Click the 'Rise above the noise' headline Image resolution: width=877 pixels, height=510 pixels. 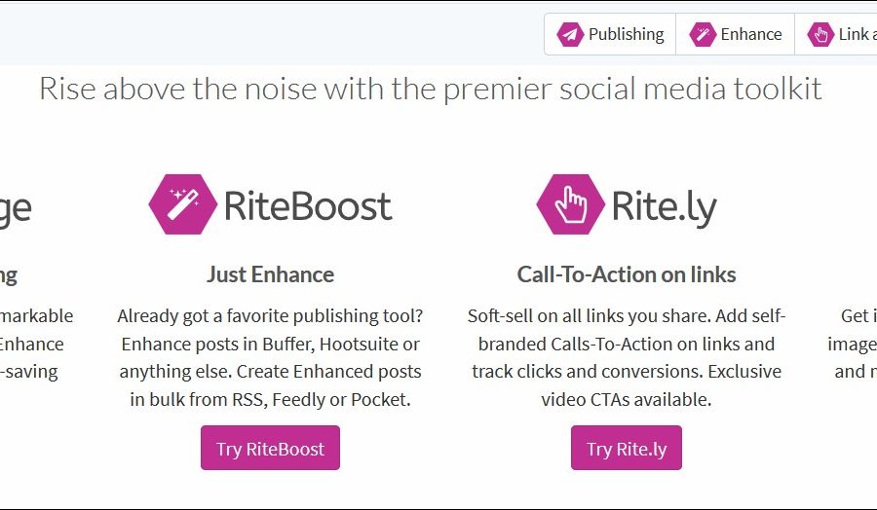[431, 89]
